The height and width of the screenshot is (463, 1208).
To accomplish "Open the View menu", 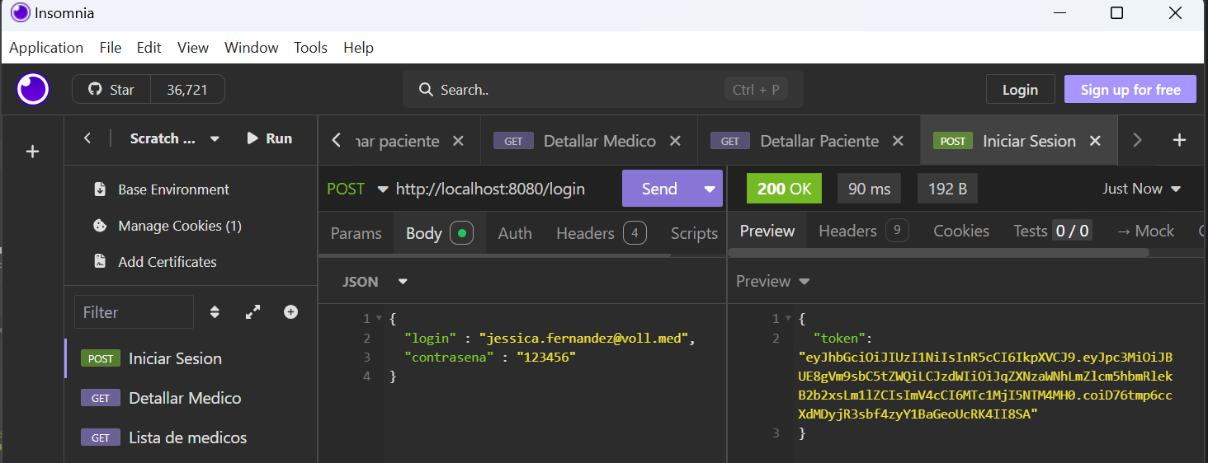I will coord(193,48).
